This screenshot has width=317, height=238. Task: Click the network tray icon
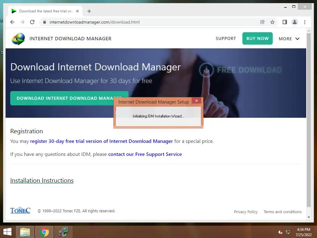[288, 232]
